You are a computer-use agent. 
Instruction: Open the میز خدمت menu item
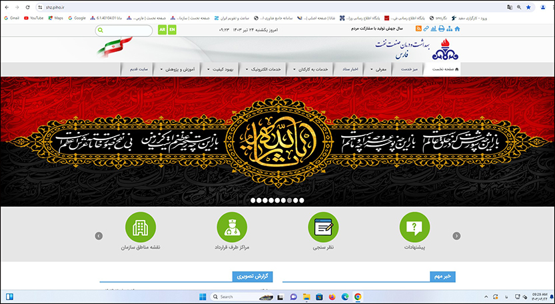[x=409, y=69]
